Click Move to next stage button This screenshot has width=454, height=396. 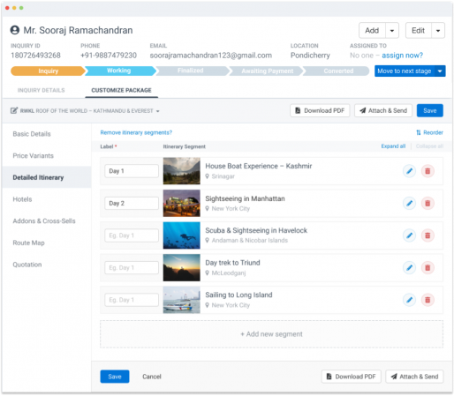[405, 71]
